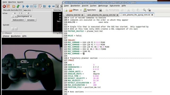The height and width of the screenshot is (95, 170).
Task: Select the Manuelle Kontrolle [F3] tab
Action: 12,10
